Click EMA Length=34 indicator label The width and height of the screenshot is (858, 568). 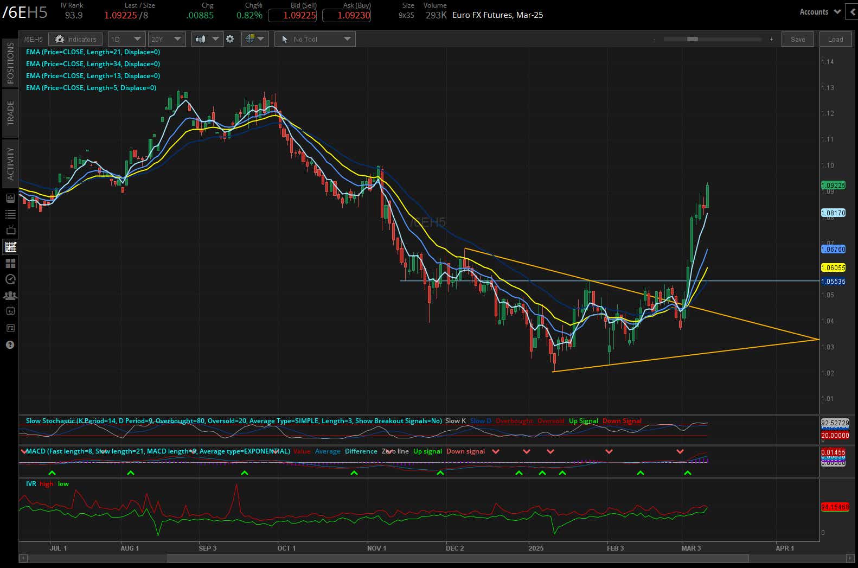pos(93,64)
